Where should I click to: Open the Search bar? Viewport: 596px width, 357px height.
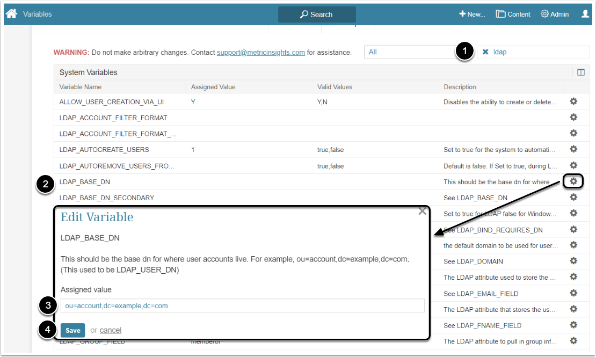click(317, 14)
